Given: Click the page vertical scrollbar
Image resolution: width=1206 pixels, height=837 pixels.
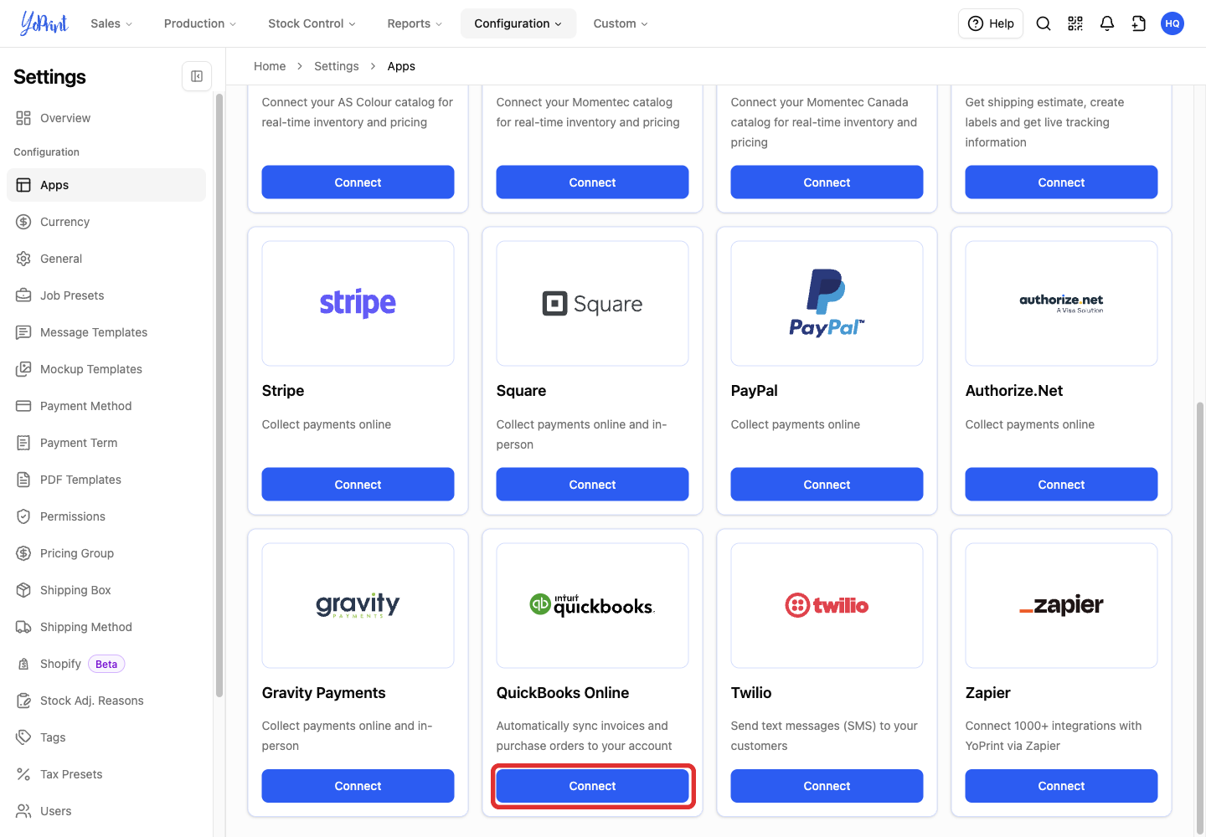Looking at the screenshot, I should coord(1200,619).
